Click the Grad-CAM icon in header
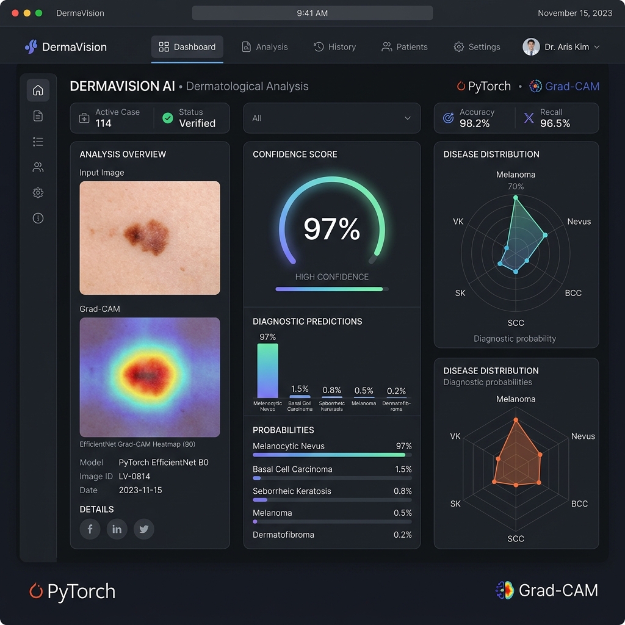This screenshot has width=625, height=625. click(535, 86)
